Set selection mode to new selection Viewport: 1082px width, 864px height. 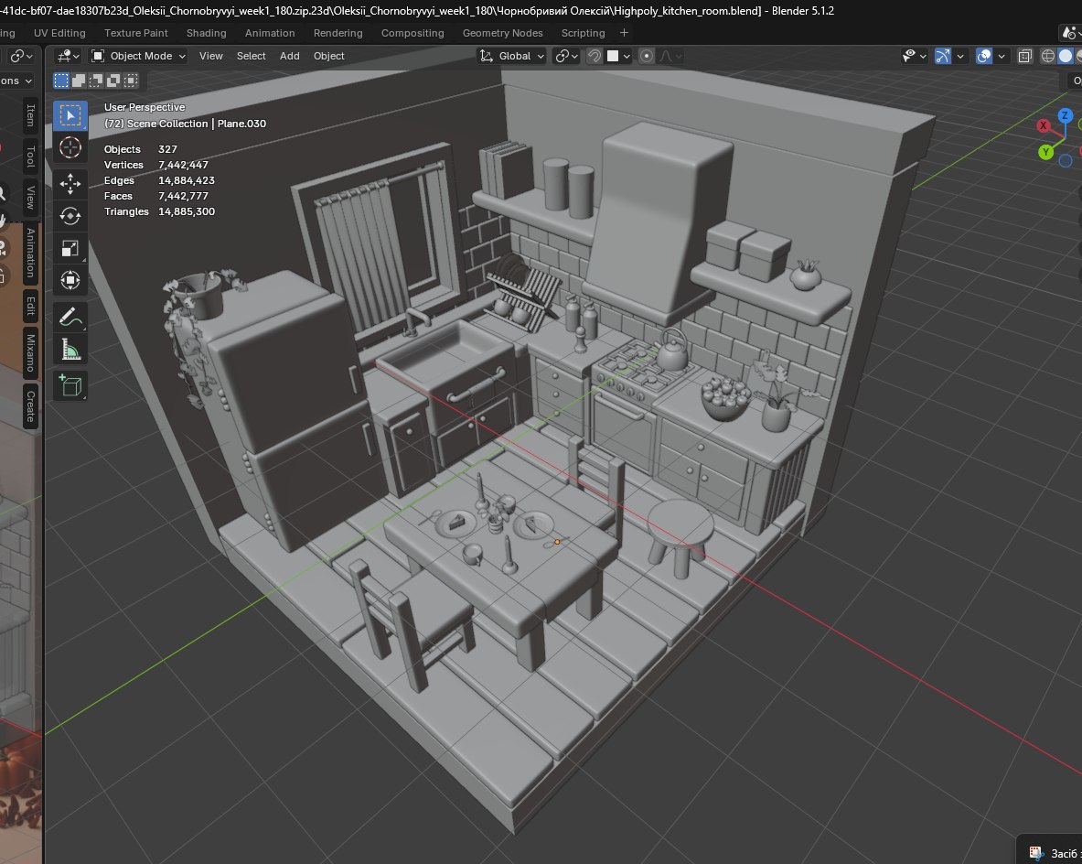61,81
